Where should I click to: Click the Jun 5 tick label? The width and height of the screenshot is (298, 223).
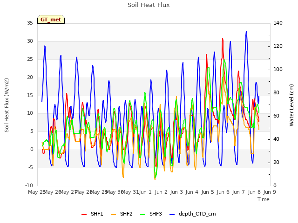click(x=208, y=192)
